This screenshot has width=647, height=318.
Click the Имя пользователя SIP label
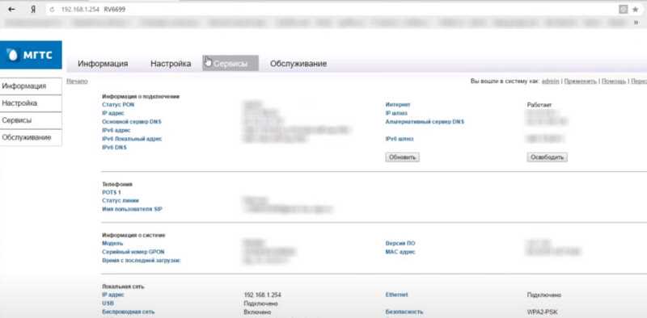(132, 209)
